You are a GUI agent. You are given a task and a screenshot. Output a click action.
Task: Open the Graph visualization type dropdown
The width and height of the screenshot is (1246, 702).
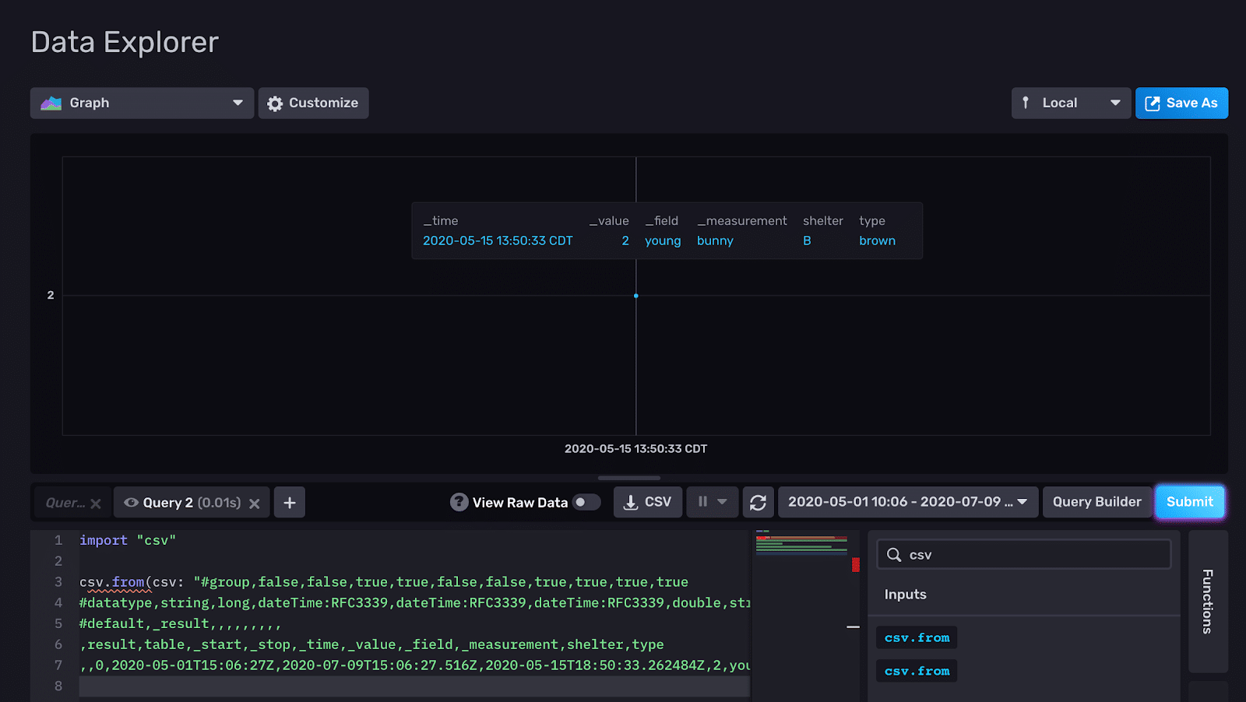142,103
